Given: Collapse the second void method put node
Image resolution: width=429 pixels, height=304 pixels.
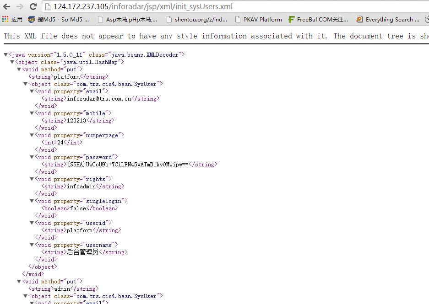Looking at the screenshot, I should tap(19, 281).
